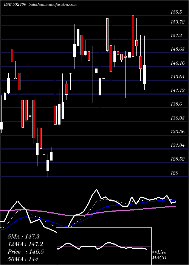The image size is (189, 265).
Task: Click the 126 price axis label
Action: coord(175,173)
